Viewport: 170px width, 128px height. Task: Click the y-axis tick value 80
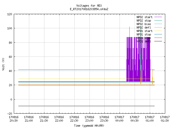point(10,43)
